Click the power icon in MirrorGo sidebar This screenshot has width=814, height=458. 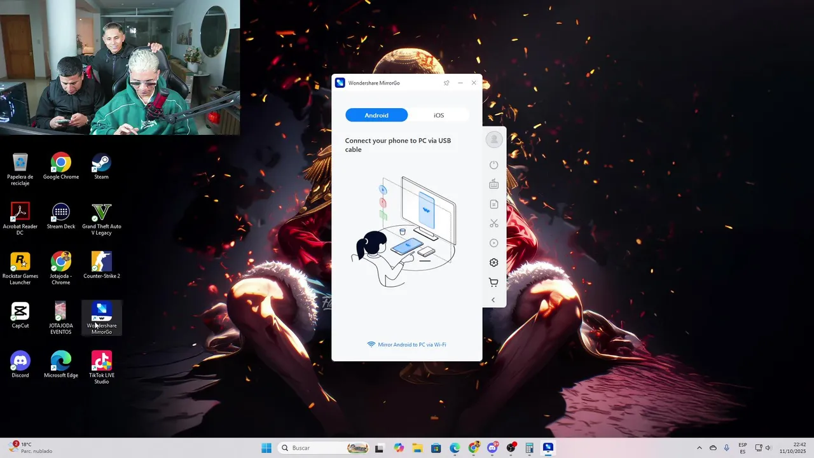(x=493, y=165)
